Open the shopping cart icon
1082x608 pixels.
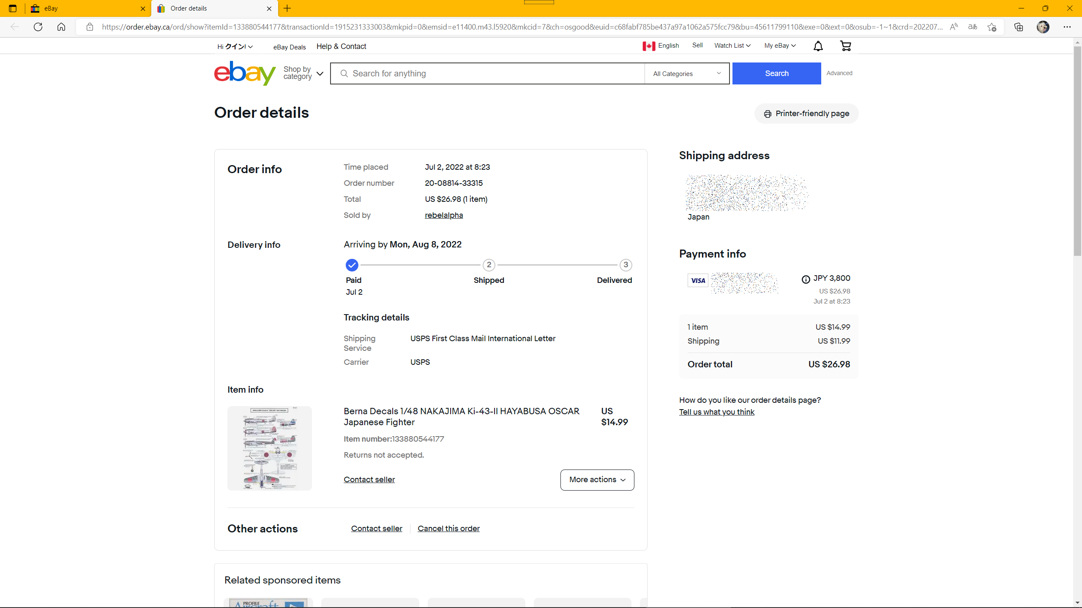[846, 46]
